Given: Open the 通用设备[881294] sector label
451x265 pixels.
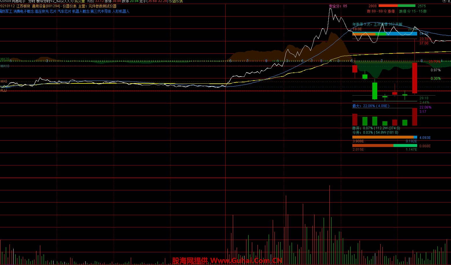Looking at the screenshot, I should (46, 6).
